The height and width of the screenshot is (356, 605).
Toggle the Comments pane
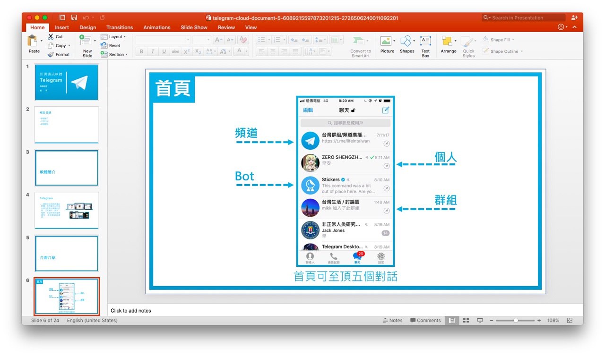click(x=425, y=321)
